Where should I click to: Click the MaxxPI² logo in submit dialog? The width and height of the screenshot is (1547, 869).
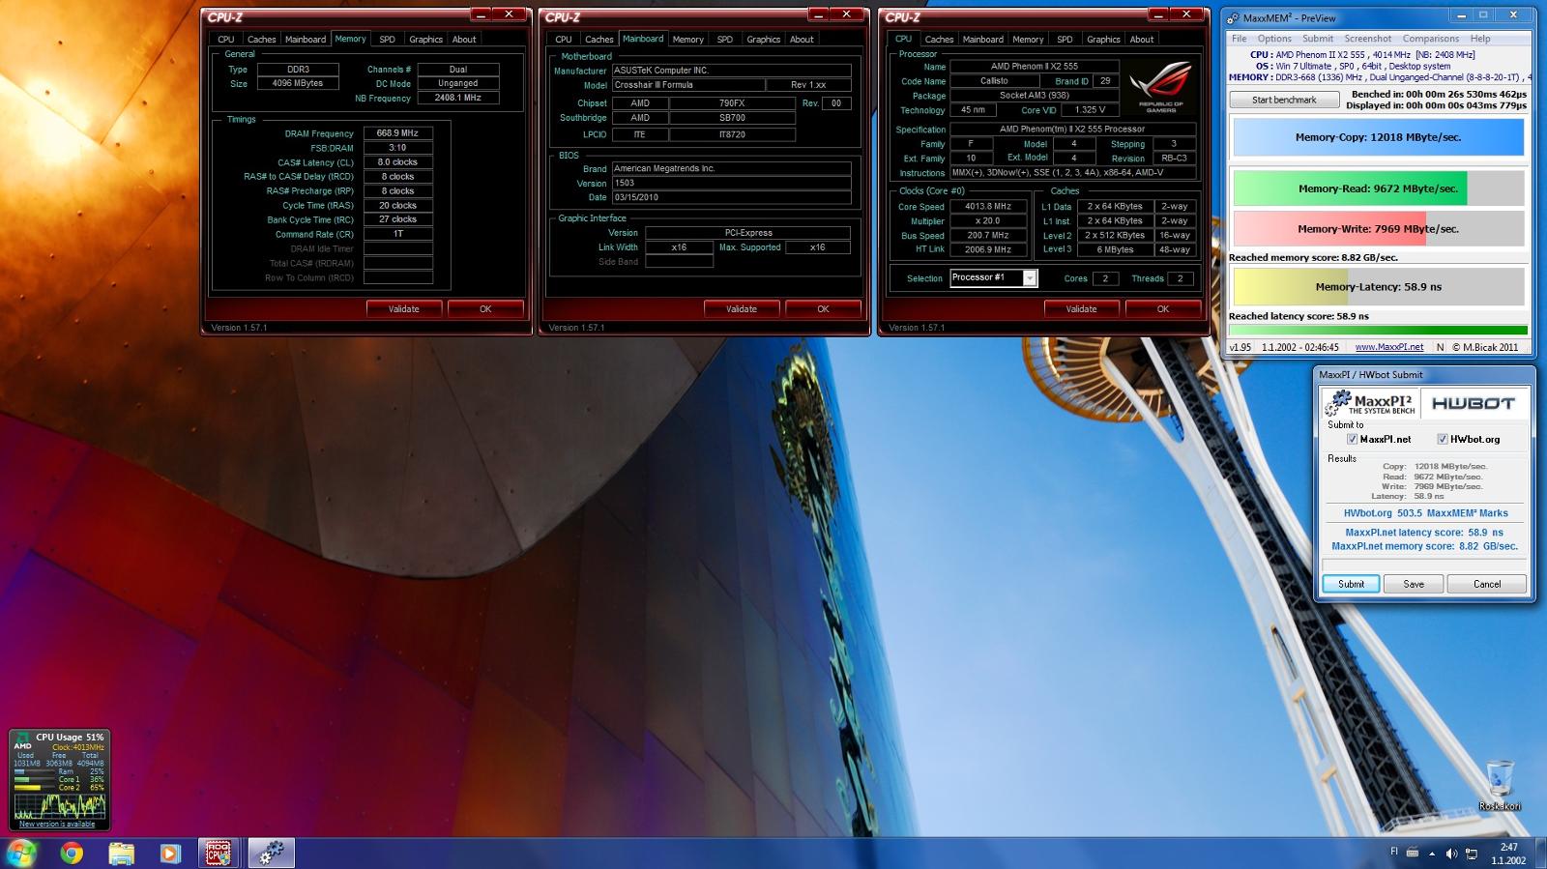(x=1369, y=402)
